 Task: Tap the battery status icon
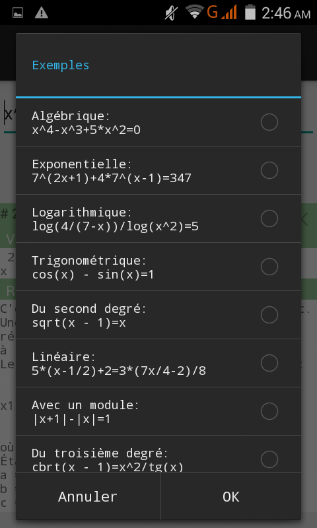coord(250,12)
